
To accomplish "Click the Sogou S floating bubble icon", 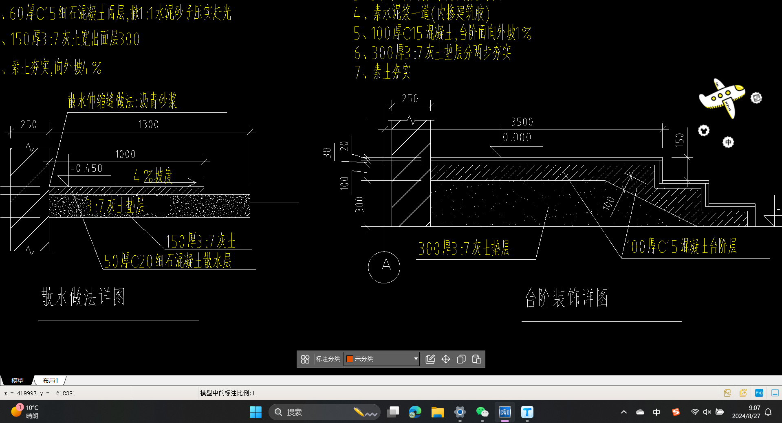I will (x=756, y=98).
